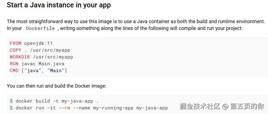Click the my-running-app container name

click(x=113, y=108)
